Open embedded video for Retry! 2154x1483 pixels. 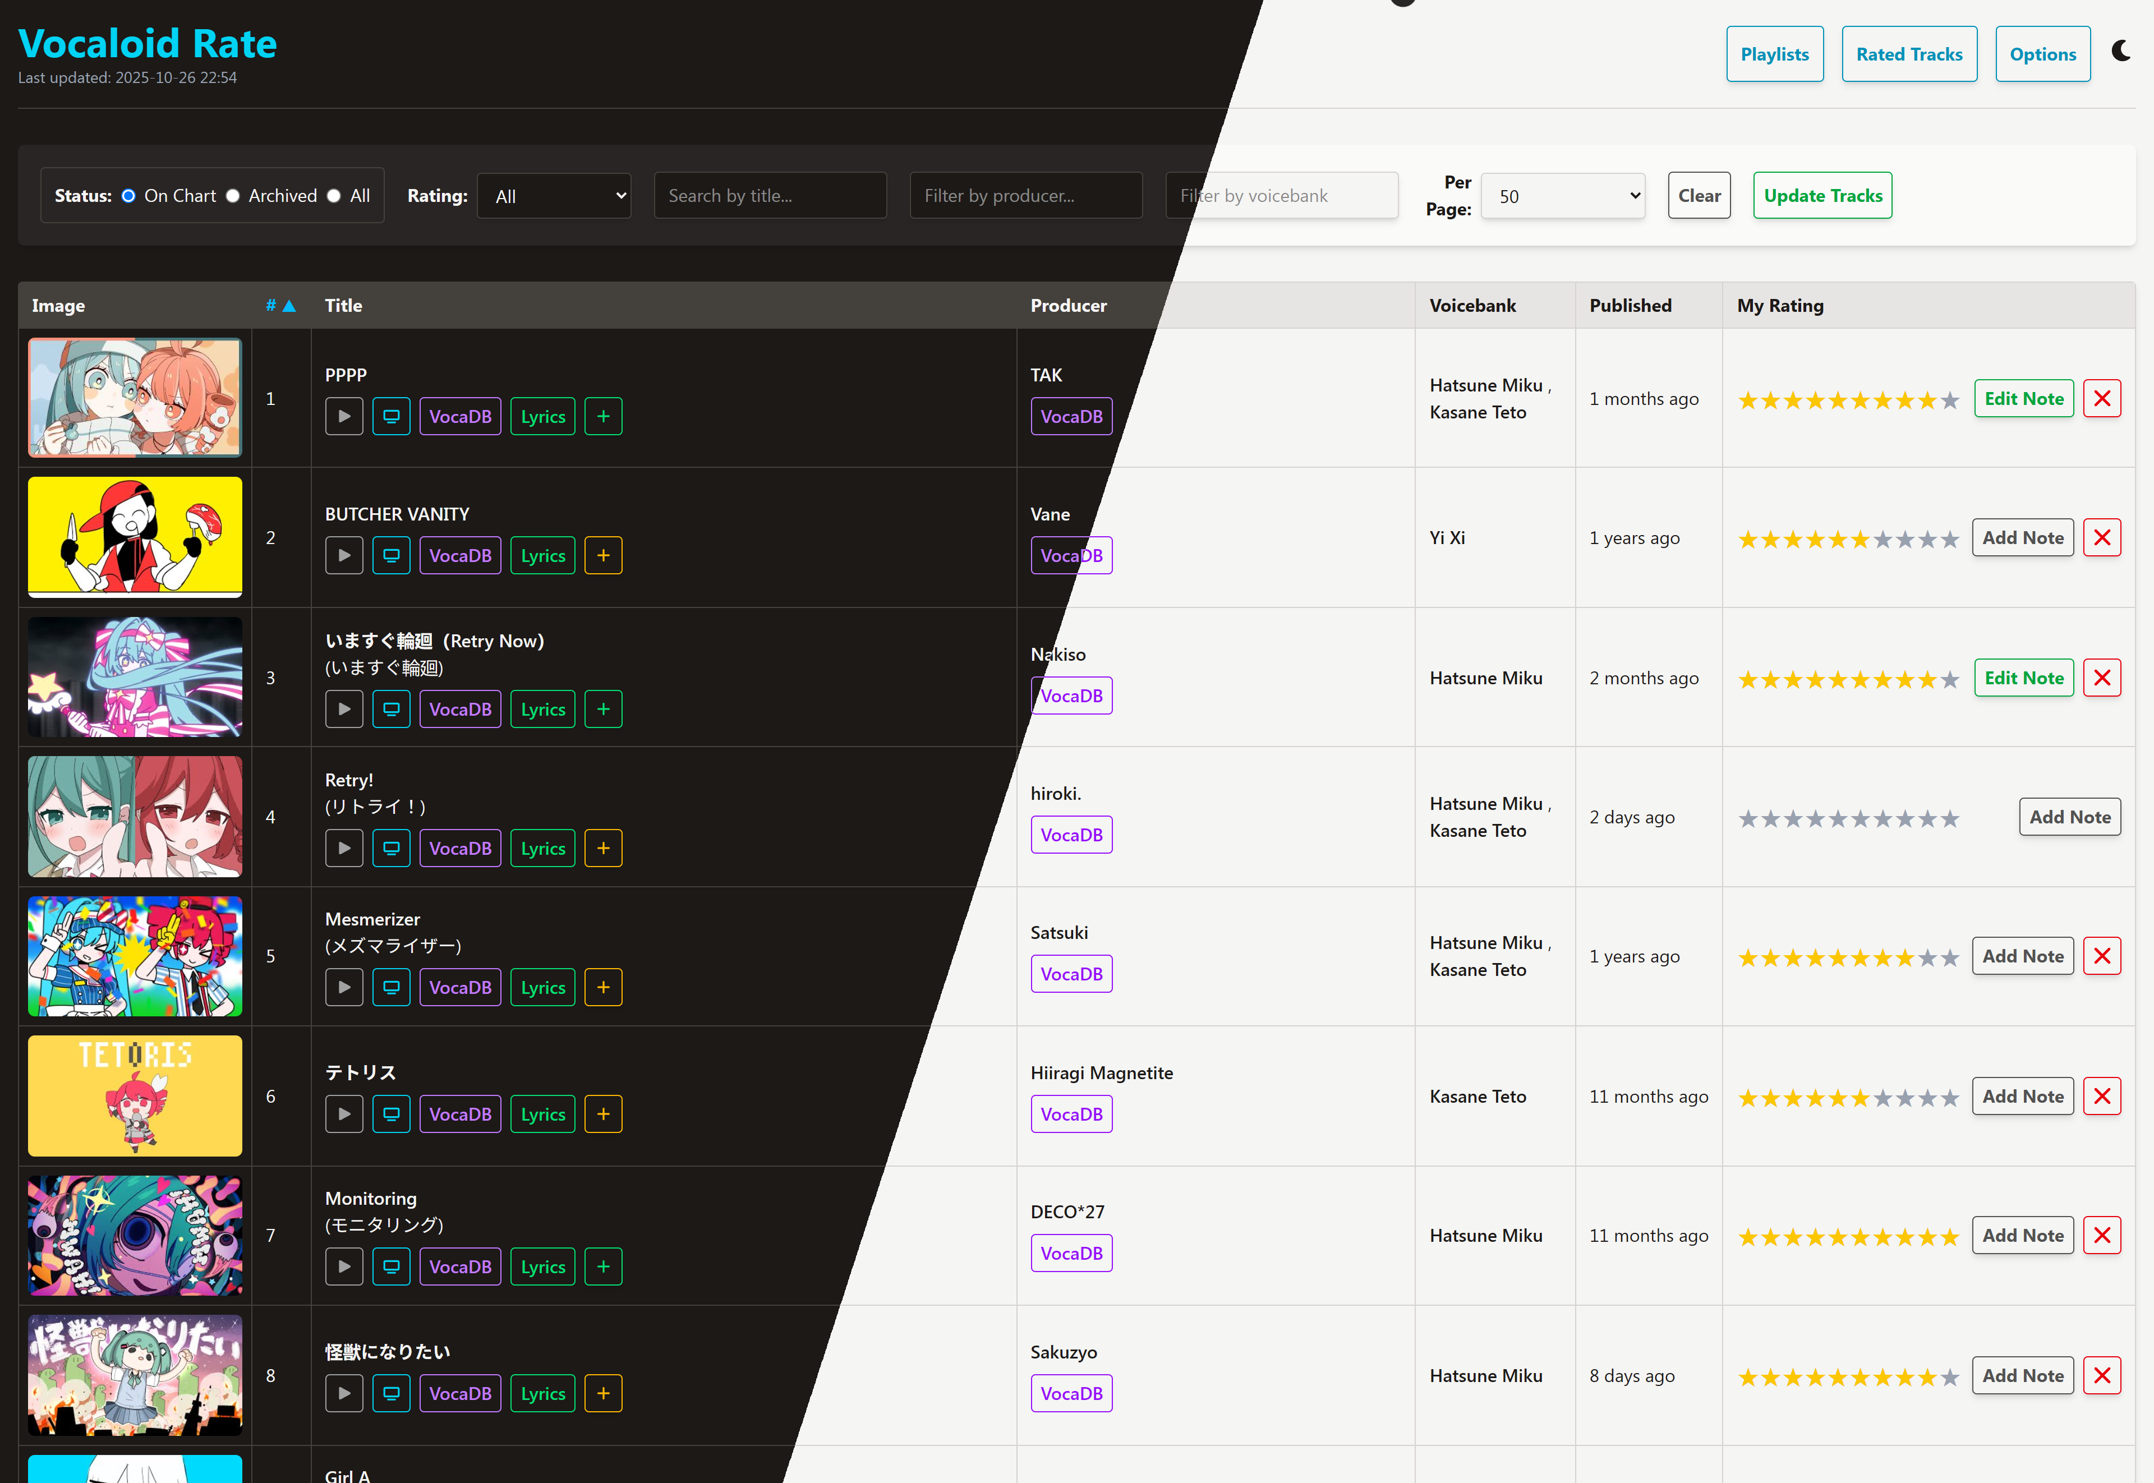tap(391, 849)
